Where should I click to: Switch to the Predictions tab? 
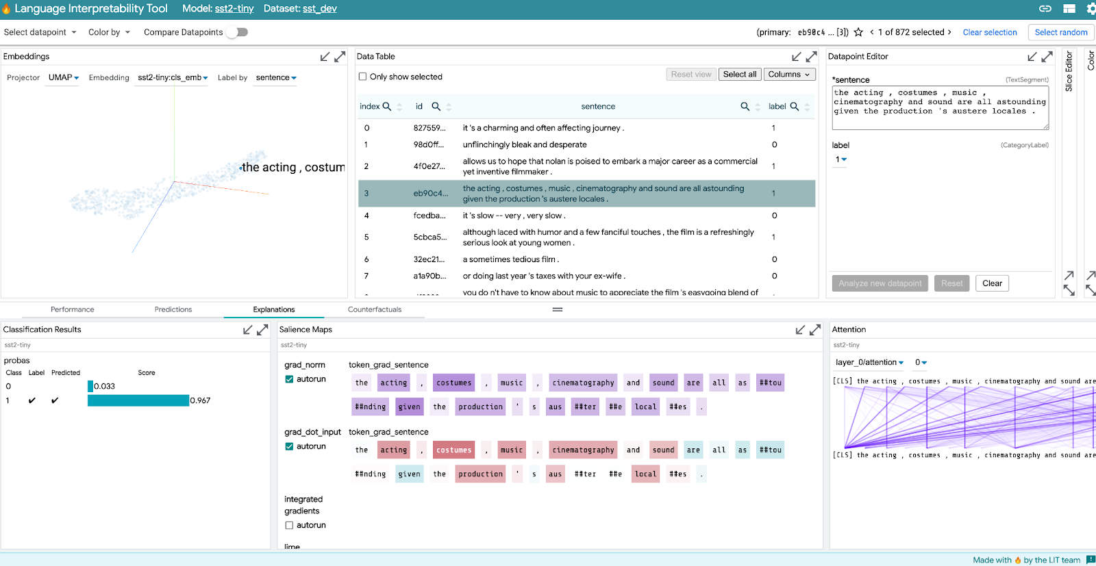(x=173, y=309)
